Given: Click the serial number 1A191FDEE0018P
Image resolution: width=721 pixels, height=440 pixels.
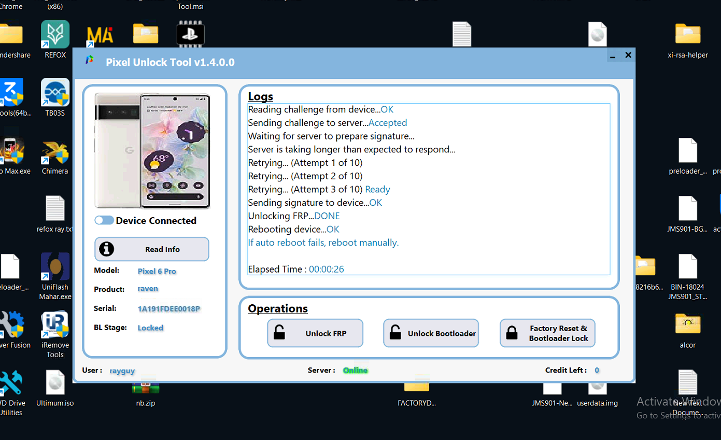Looking at the screenshot, I should (x=169, y=309).
